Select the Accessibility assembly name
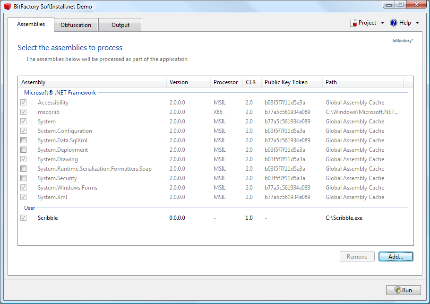Viewport: 430px width, 304px height. pos(53,102)
